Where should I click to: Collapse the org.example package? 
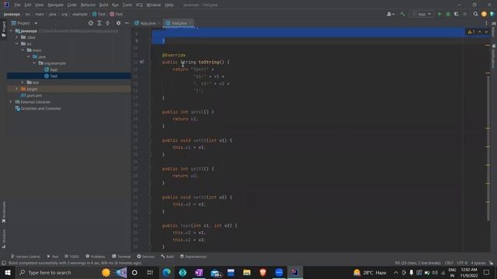click(34, 64)
